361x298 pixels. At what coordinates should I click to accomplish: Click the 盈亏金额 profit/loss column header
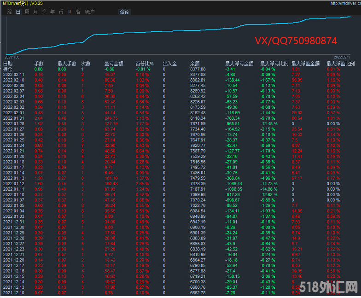(x=113, y=64)
